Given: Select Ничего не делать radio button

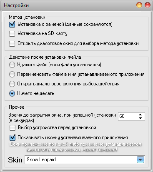Looking at the screenshot, I should point(12,93).
